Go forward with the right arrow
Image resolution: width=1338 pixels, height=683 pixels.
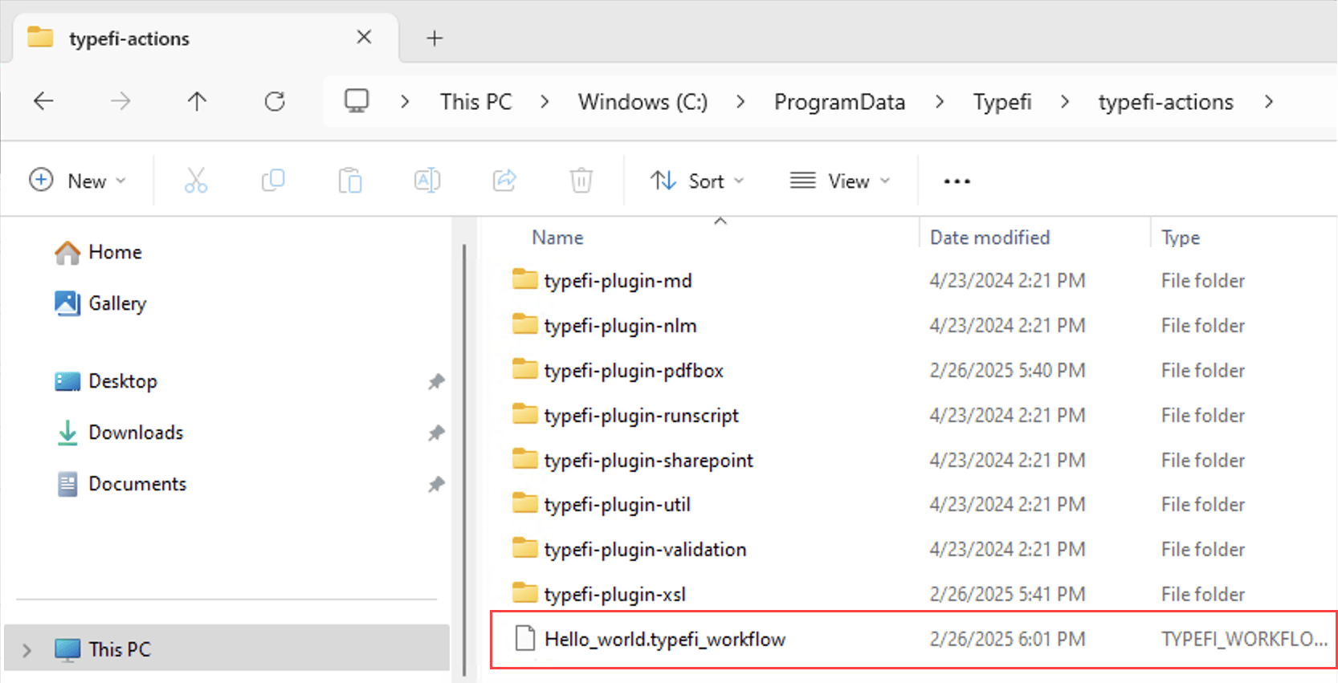coord(120,101)
